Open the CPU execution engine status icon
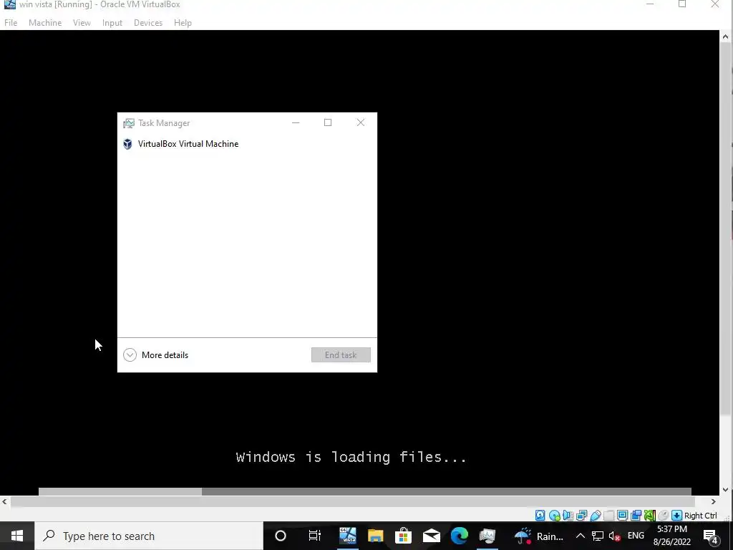 pos(649,516)
